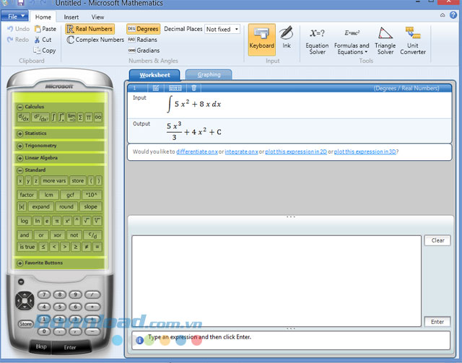Expand the Trigonometry button group

[20, 146]
